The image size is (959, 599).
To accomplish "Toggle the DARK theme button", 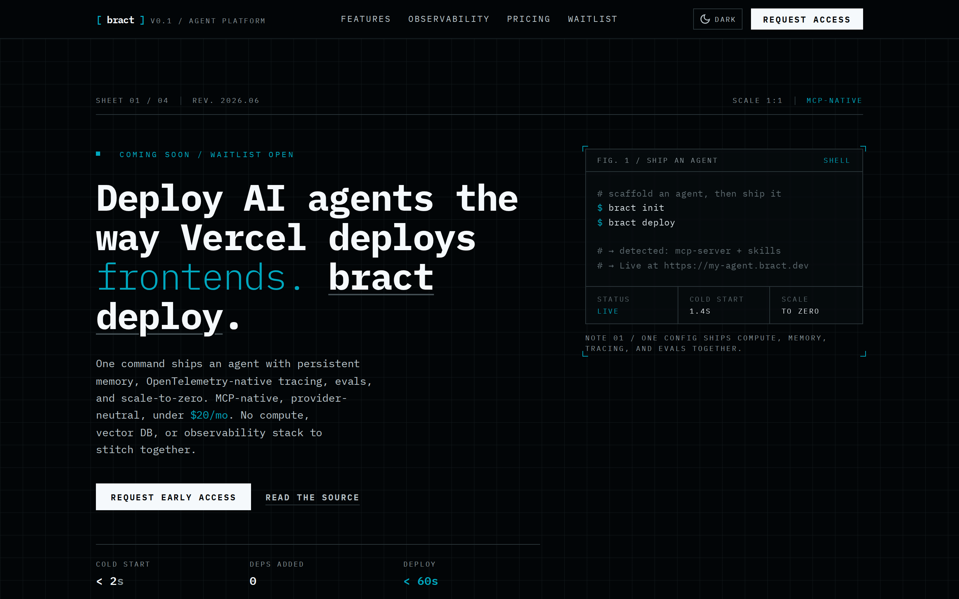I will (x=718, y=19).
